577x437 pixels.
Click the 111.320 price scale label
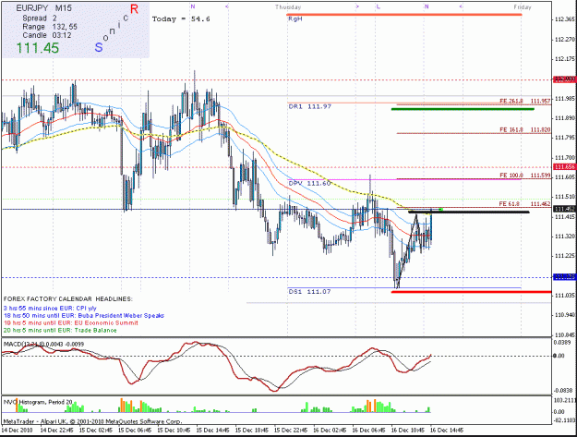(x=564, y=236)
